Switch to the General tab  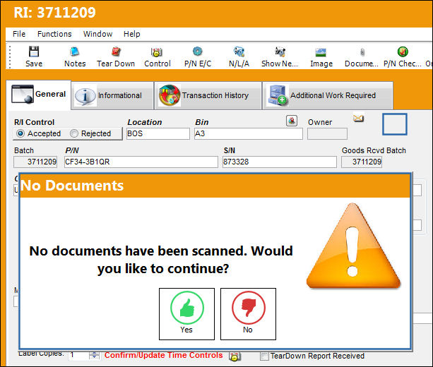pos(38,95)
